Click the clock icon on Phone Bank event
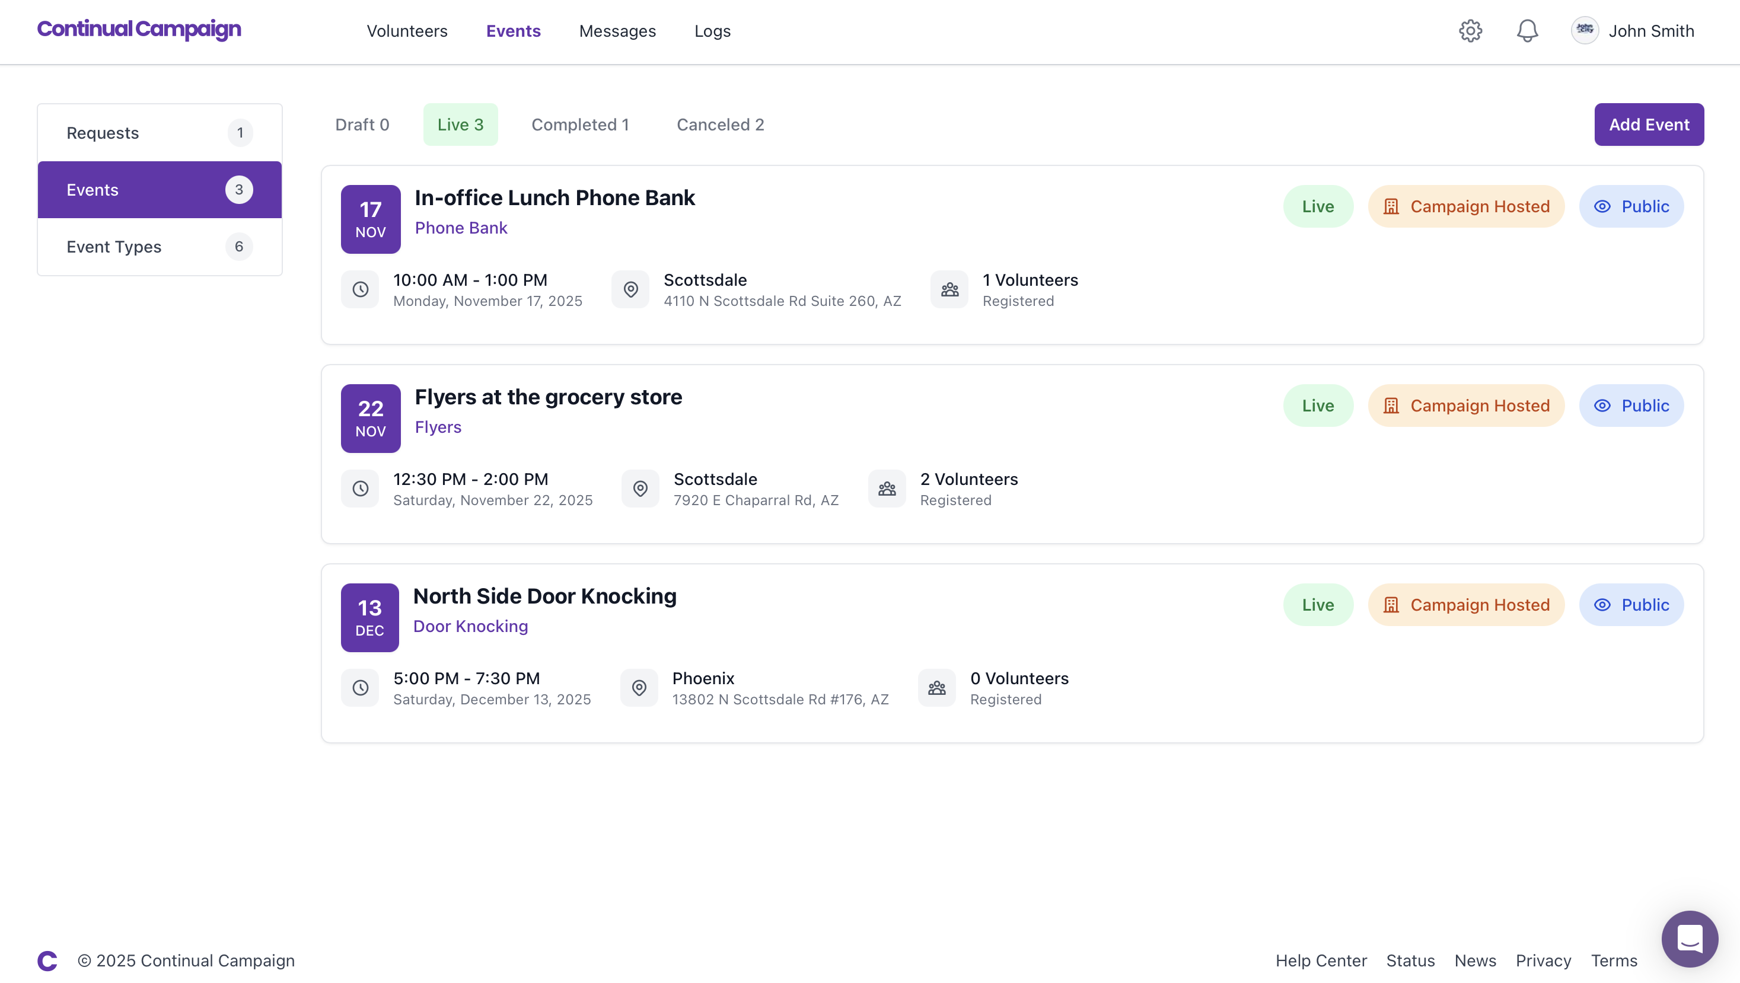Screen dimensions: 1740x983 (x=360, y=290)
